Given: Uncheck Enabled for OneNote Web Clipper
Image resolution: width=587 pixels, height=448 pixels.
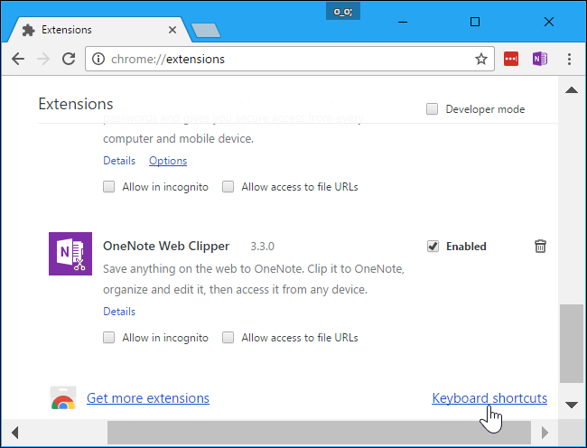Looking at the screenshot, I should (433, 246).
